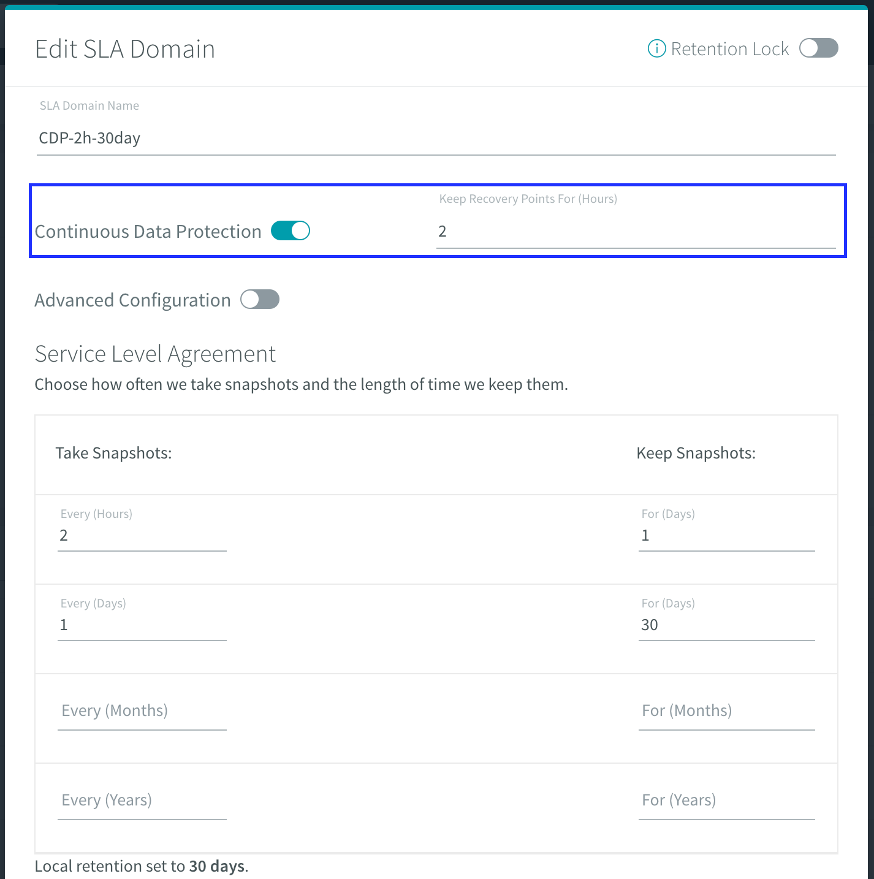Enable the Retention Lock toggle
874x879 pixels.
click(819, 48)
